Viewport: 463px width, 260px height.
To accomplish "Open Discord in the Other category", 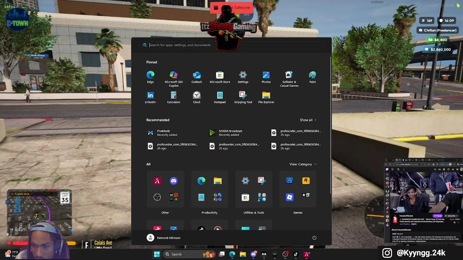I will (174, 181).
